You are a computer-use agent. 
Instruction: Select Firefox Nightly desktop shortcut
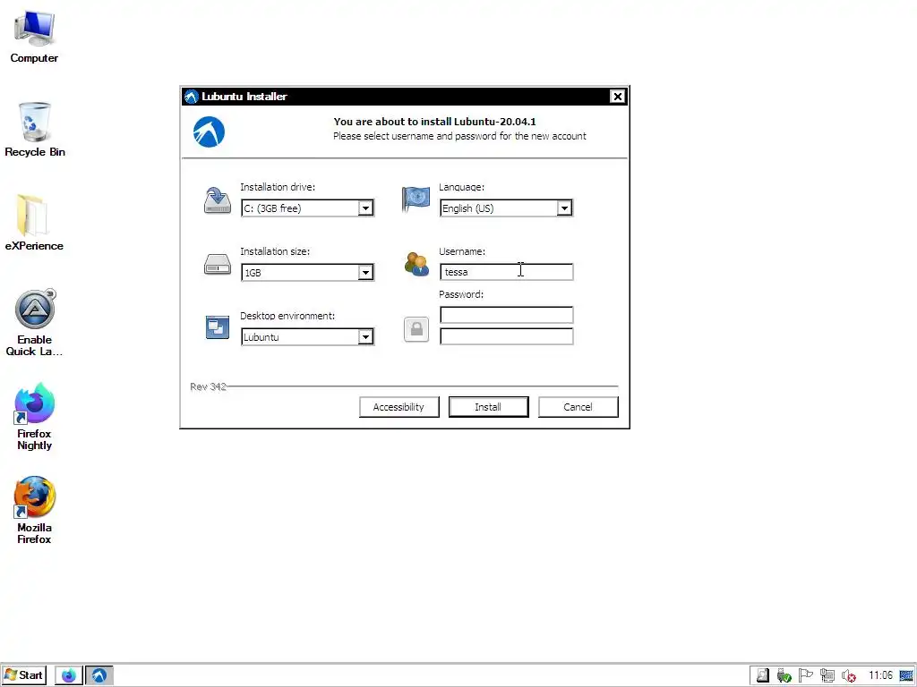click(34, 417)
